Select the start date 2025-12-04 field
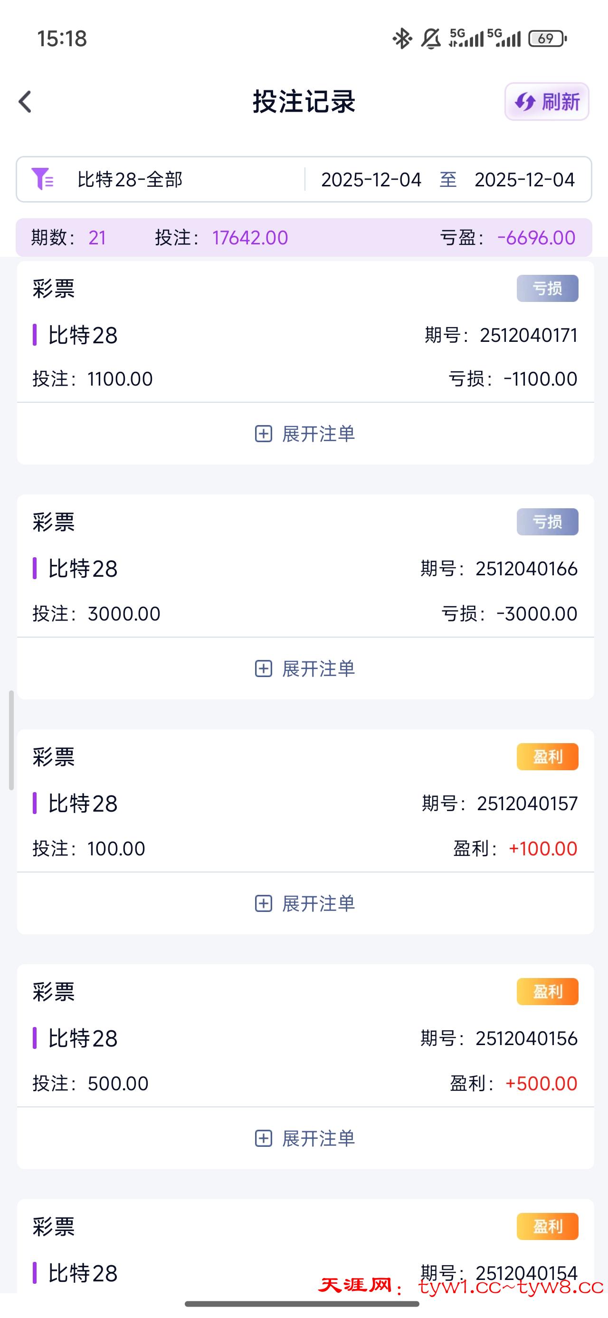The width and height of the screenshot is (608, 1318). pyautogui.click(x=370, y=180)
